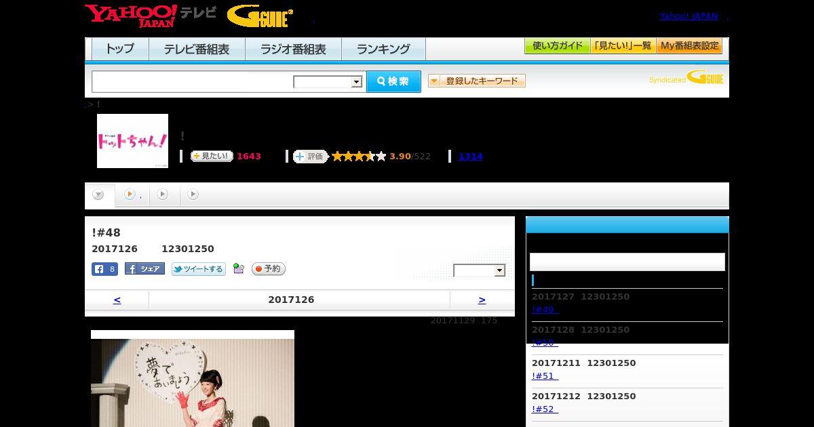
Task: Click the add-to-calendar icon
Action: tap(238, 268)
